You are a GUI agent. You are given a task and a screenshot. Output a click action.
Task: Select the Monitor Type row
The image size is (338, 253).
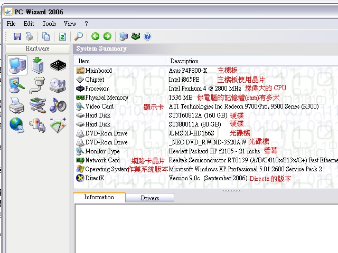[206, 151]
